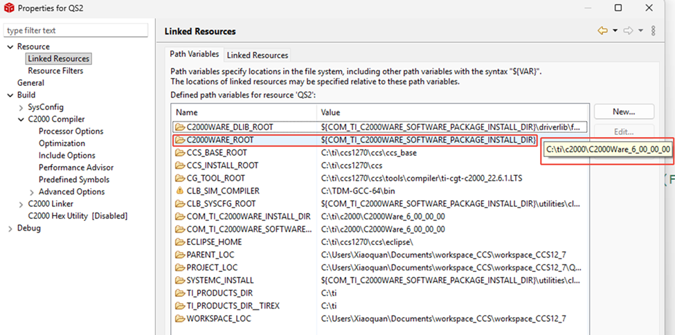Click the folder icon for C2000WARE_ROOT

point(179,140)
